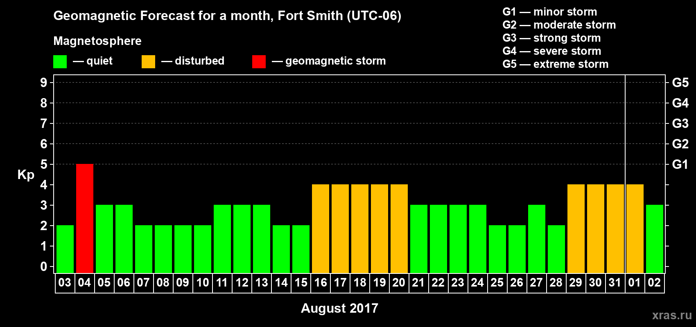Screen dimensions: 696x327
Task: Click date label 25 on the axis
Action: [497, 283]
